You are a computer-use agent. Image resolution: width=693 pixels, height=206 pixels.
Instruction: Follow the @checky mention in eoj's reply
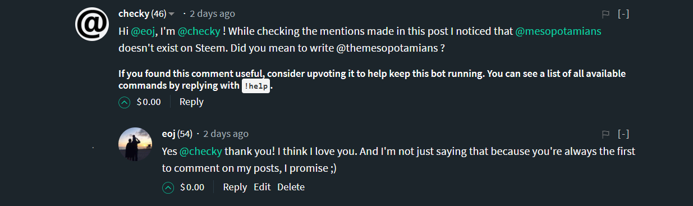(201, 152)
